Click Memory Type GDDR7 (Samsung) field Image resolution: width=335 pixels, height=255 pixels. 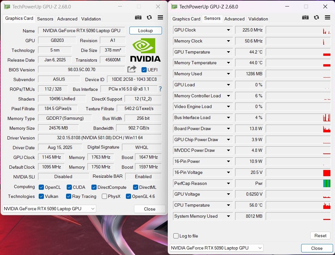pyautogui.click(x=65, y=118)
